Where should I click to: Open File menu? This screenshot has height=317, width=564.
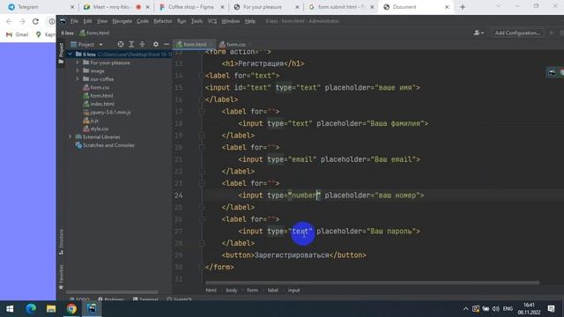point(74,21)
